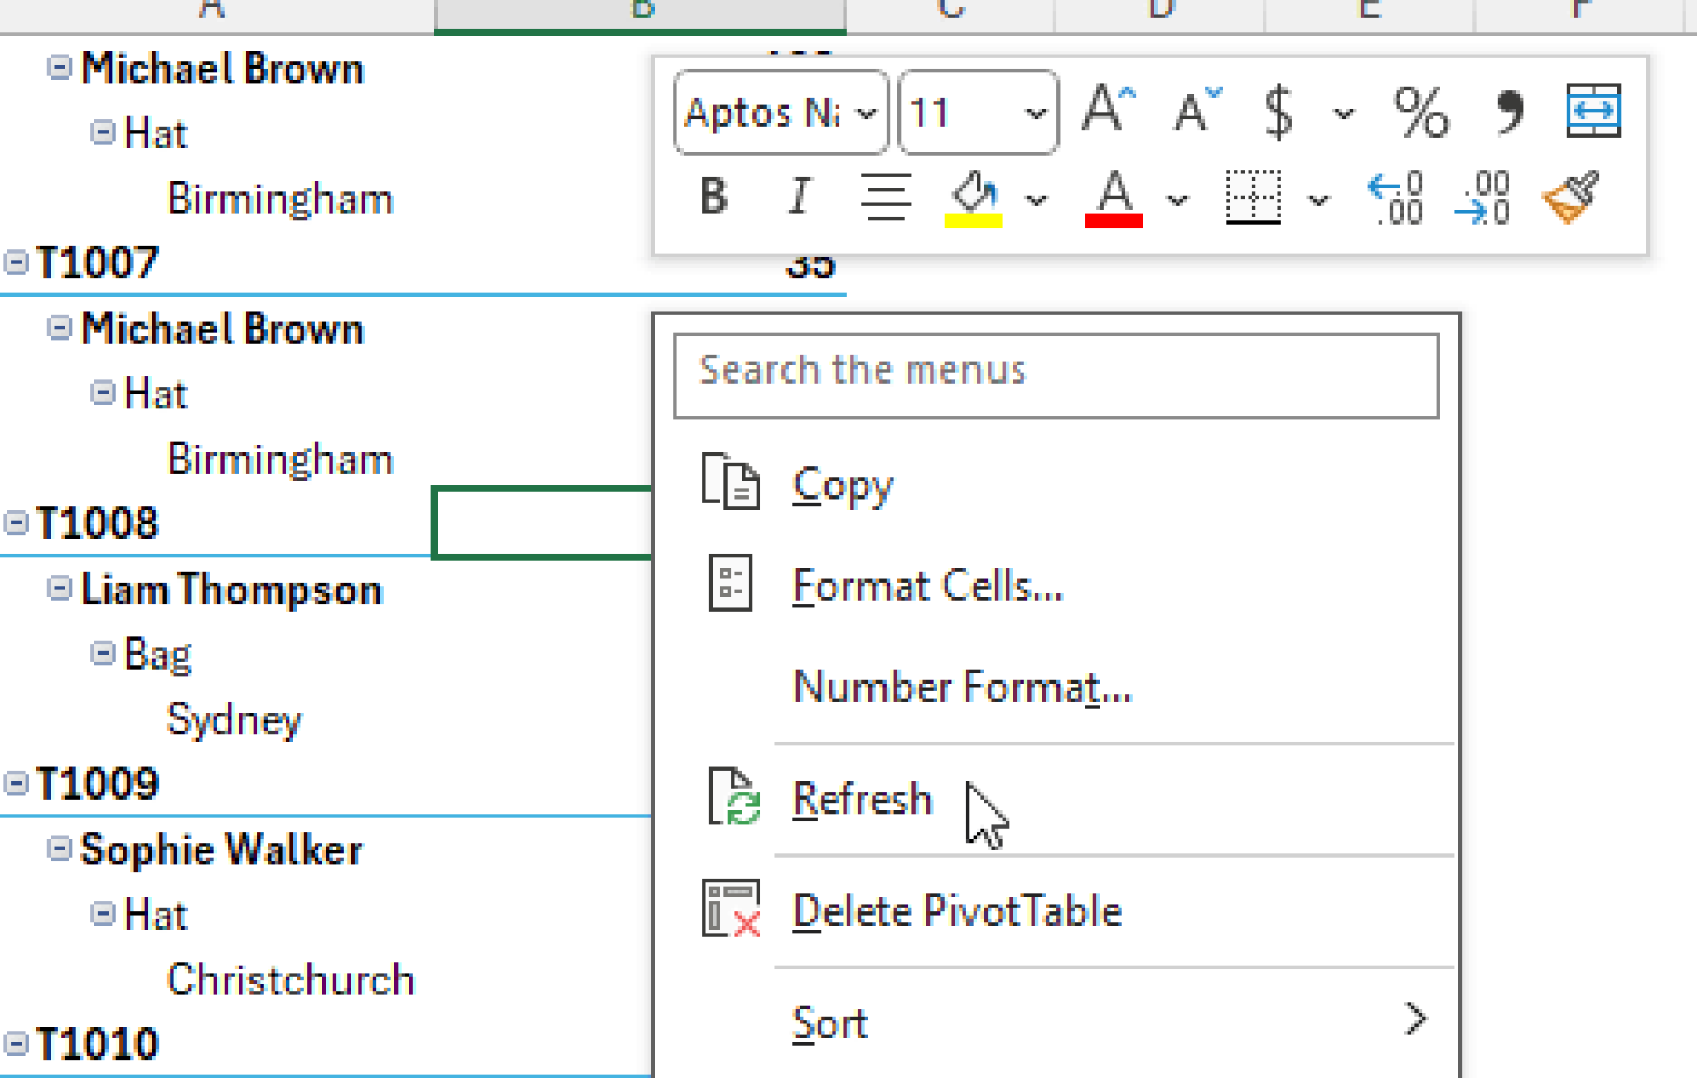This screenshot has width=1697, height=1078.
Task: Select Delete PivotTable menu entry
Action: pyautogui.click(x=956, y=911)
